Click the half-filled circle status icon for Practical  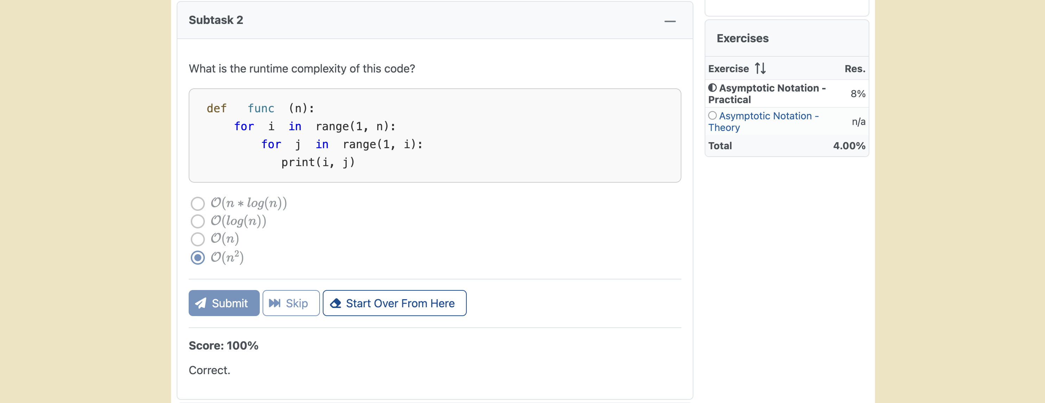tap(712, 88)
